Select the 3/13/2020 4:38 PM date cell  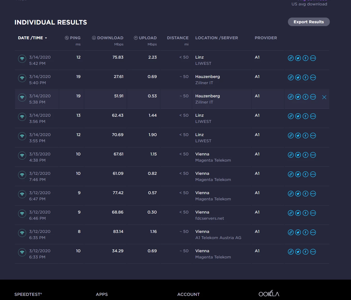coord(40,157)
